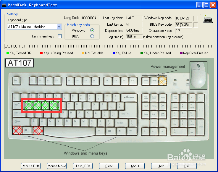
Task: Click the Y key on the keyboard image
Action: pos(70,105)
